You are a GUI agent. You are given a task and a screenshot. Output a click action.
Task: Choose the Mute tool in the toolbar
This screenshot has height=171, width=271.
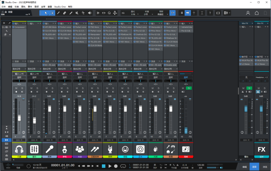pos(77,13)
